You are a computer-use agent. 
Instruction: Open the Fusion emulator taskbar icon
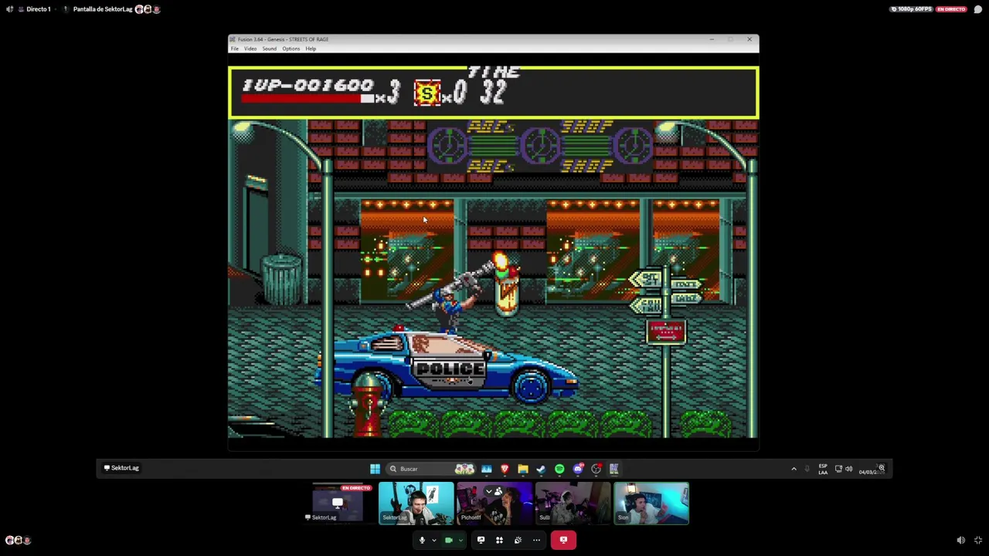[614, 469]
